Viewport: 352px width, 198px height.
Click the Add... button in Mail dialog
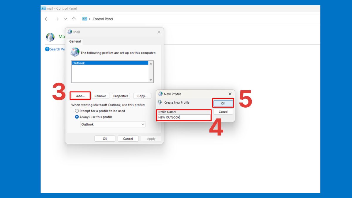coord(80,96)
